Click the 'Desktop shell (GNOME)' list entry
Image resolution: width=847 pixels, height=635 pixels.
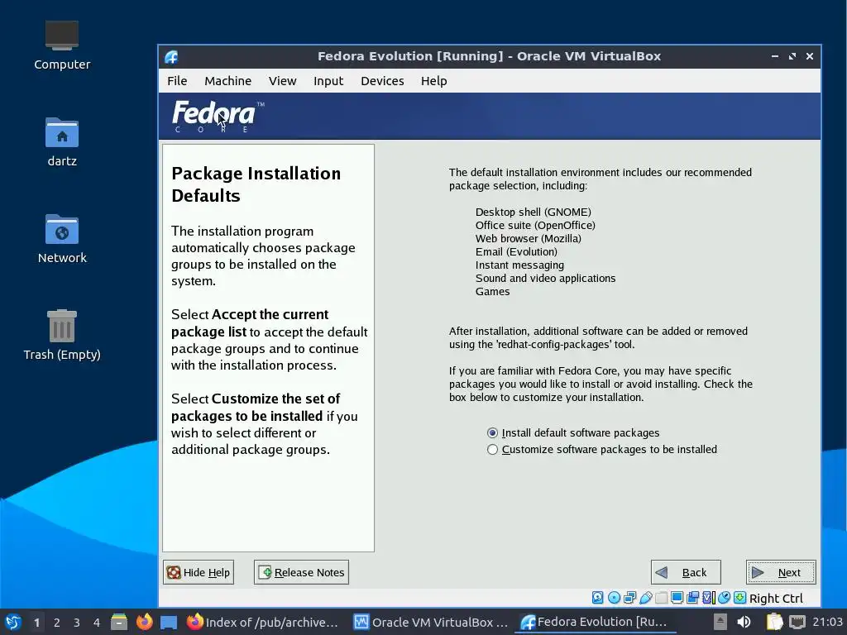[534, 212]
